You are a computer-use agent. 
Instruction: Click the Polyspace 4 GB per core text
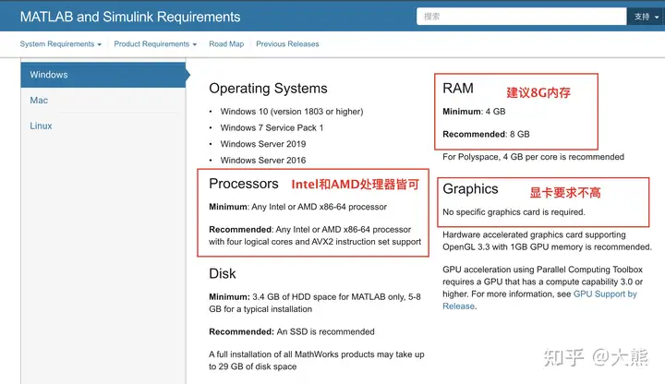pos(534,157)
